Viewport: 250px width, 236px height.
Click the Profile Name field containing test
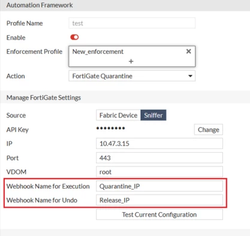[x=132, y=23]
